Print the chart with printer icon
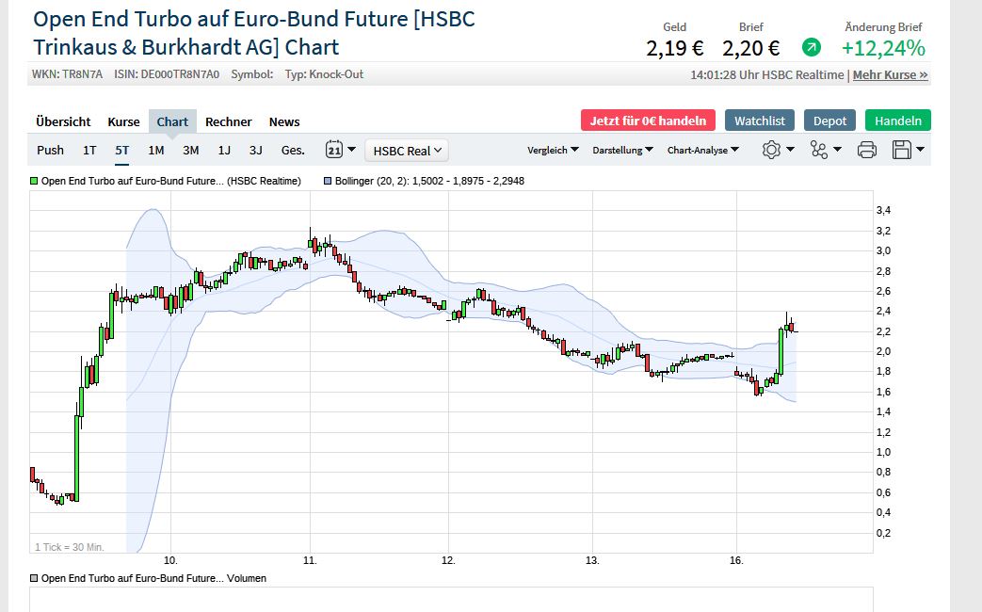The height and width of the screenshot is (612, 982). point(867,150)
